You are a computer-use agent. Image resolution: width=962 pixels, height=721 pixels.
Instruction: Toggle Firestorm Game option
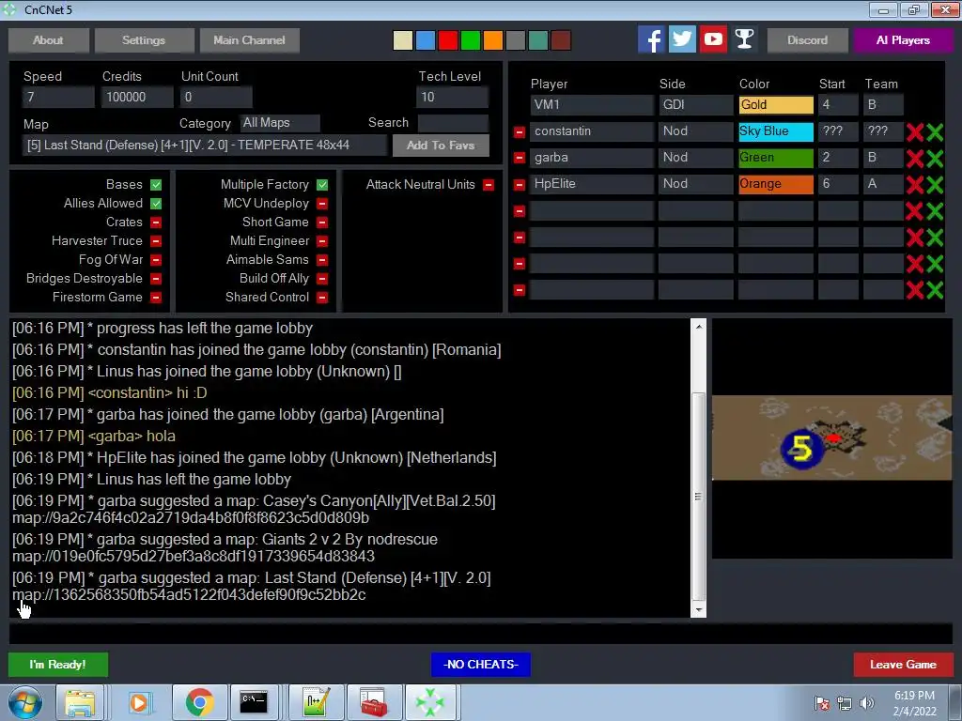pyautogui.click(x=156, y=298)
